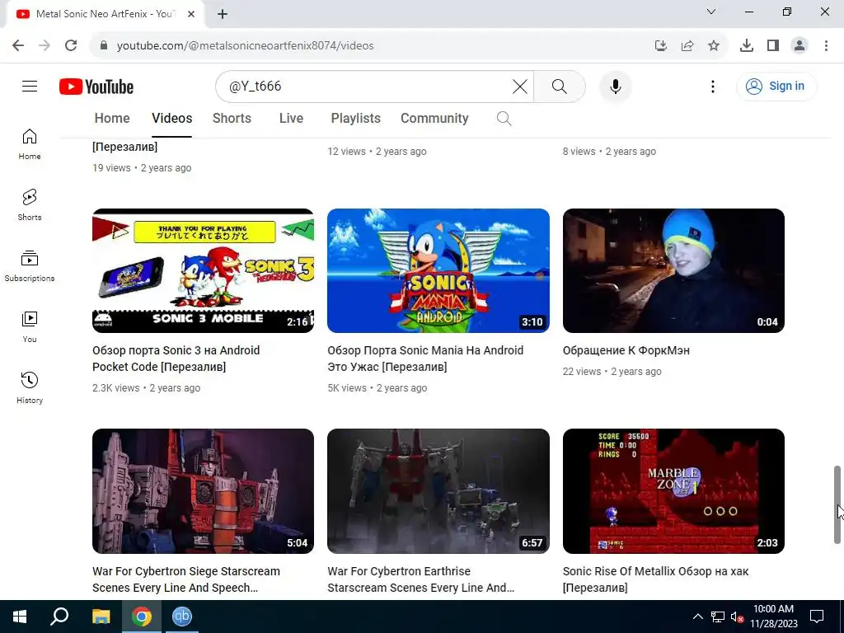The height and width of the screenshot is (633, 844).
Task: Switch to the channel Home tab
Action: (112, 119)
